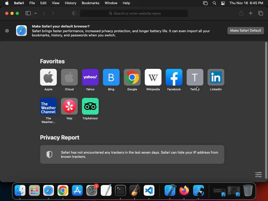Screen dimensions: 268x201
Task: Click the date and time in menu bar
Action: [246, 3]
